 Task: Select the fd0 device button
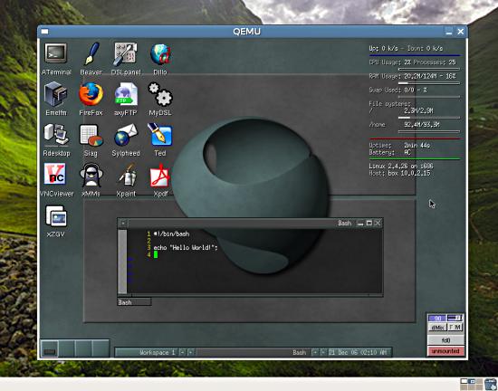pos(445,340)
